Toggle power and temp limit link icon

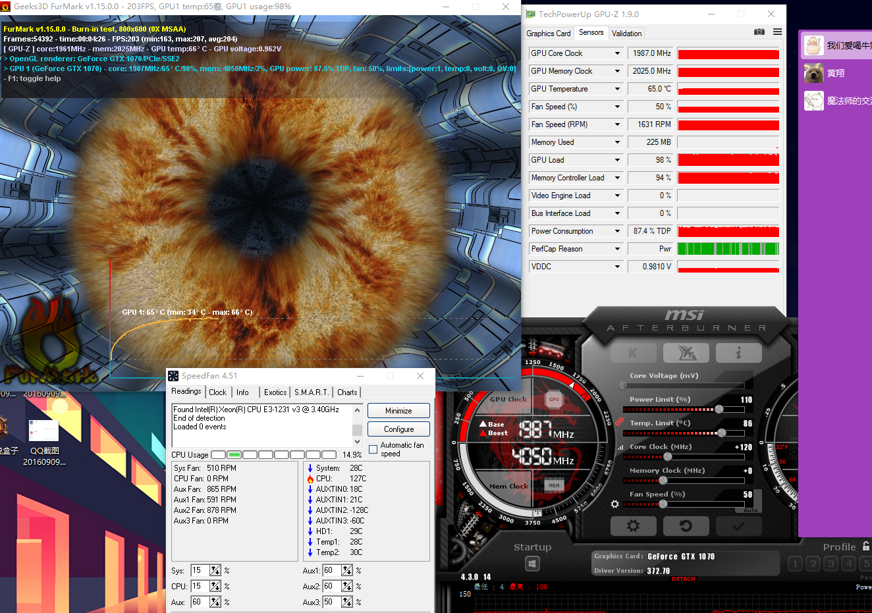coord(619,421)
